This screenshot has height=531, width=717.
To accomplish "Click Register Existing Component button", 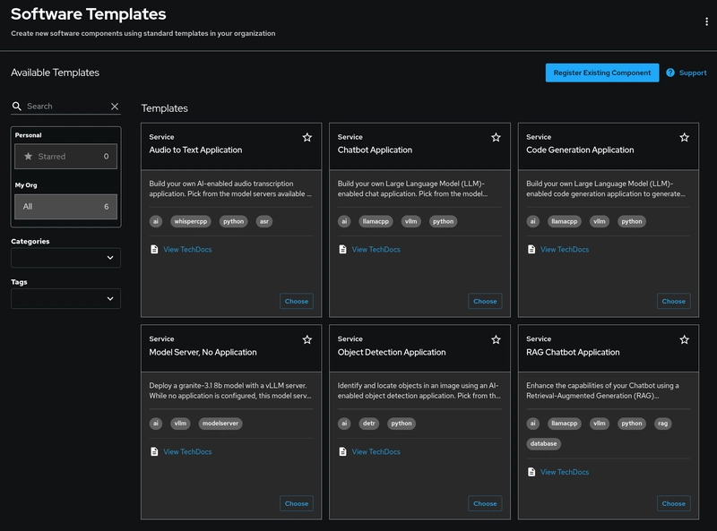I will [x=601, y=73].
